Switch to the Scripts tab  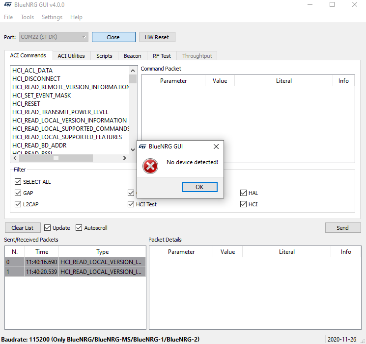104,56
